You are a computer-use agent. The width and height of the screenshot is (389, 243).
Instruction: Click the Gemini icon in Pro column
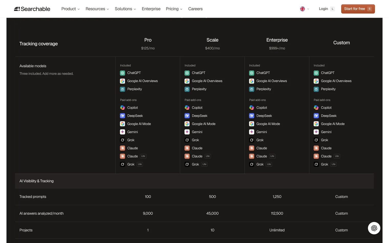coord(123,132)
